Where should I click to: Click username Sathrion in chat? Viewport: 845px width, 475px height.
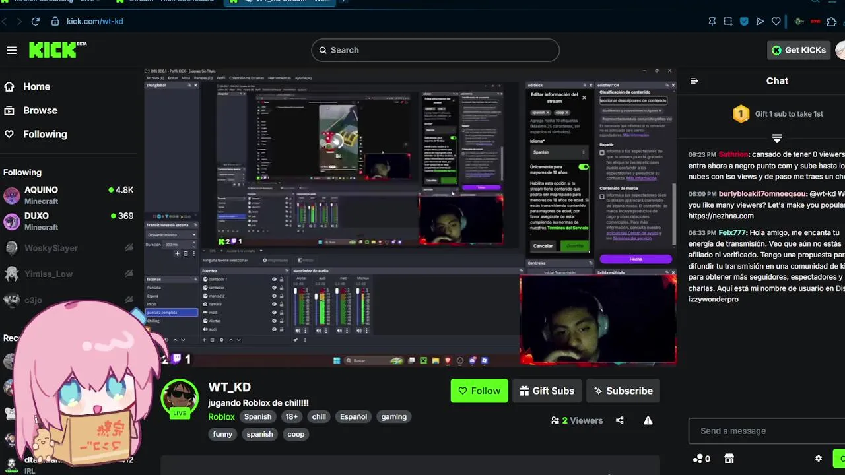(733, 154)
